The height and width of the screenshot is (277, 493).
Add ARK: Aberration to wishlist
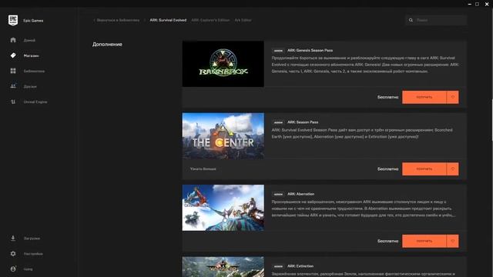(453, 241)
